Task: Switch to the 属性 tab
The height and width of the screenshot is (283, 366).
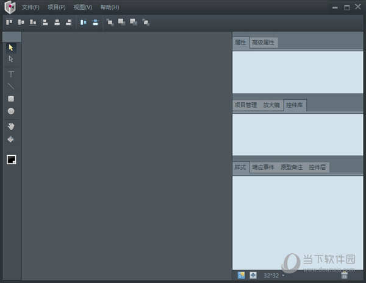Action: 241,43
